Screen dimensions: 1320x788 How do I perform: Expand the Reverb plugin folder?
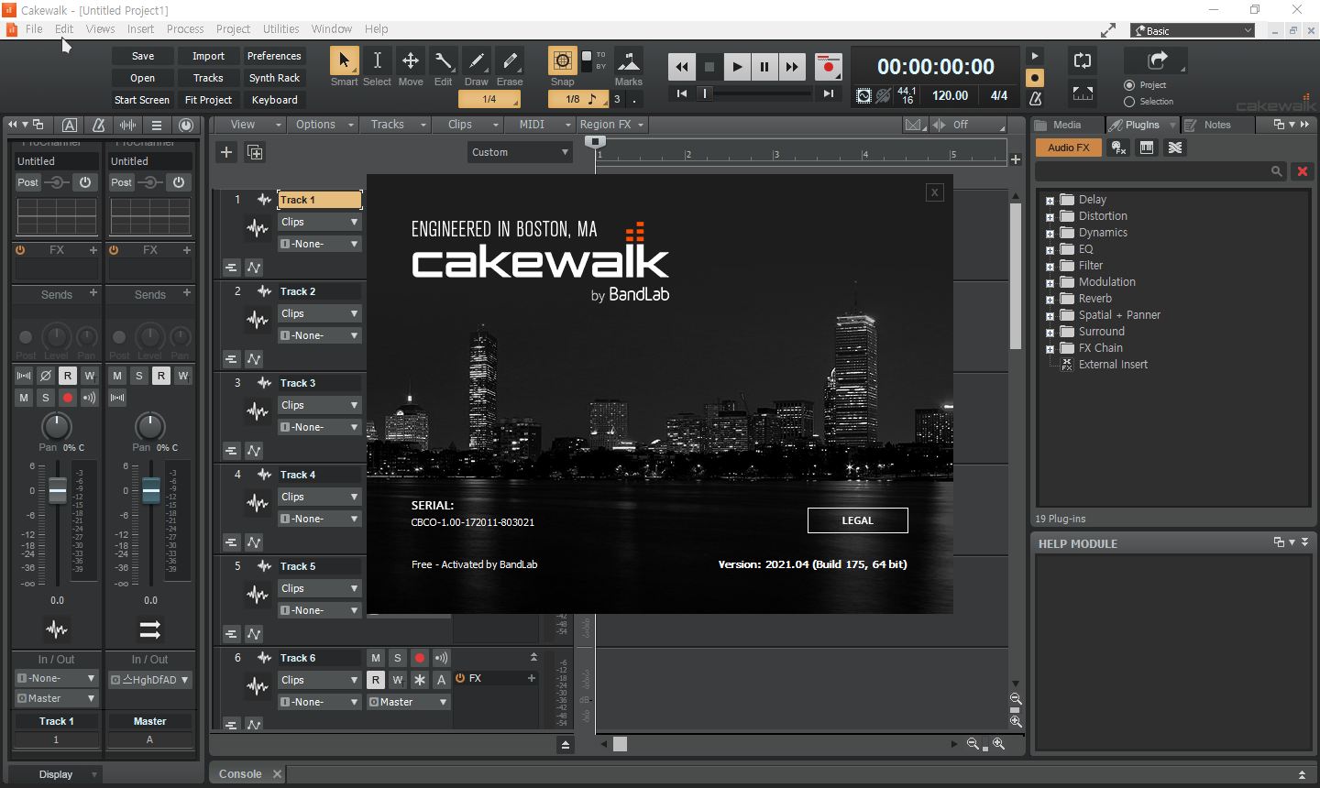tap(1050, 300)
